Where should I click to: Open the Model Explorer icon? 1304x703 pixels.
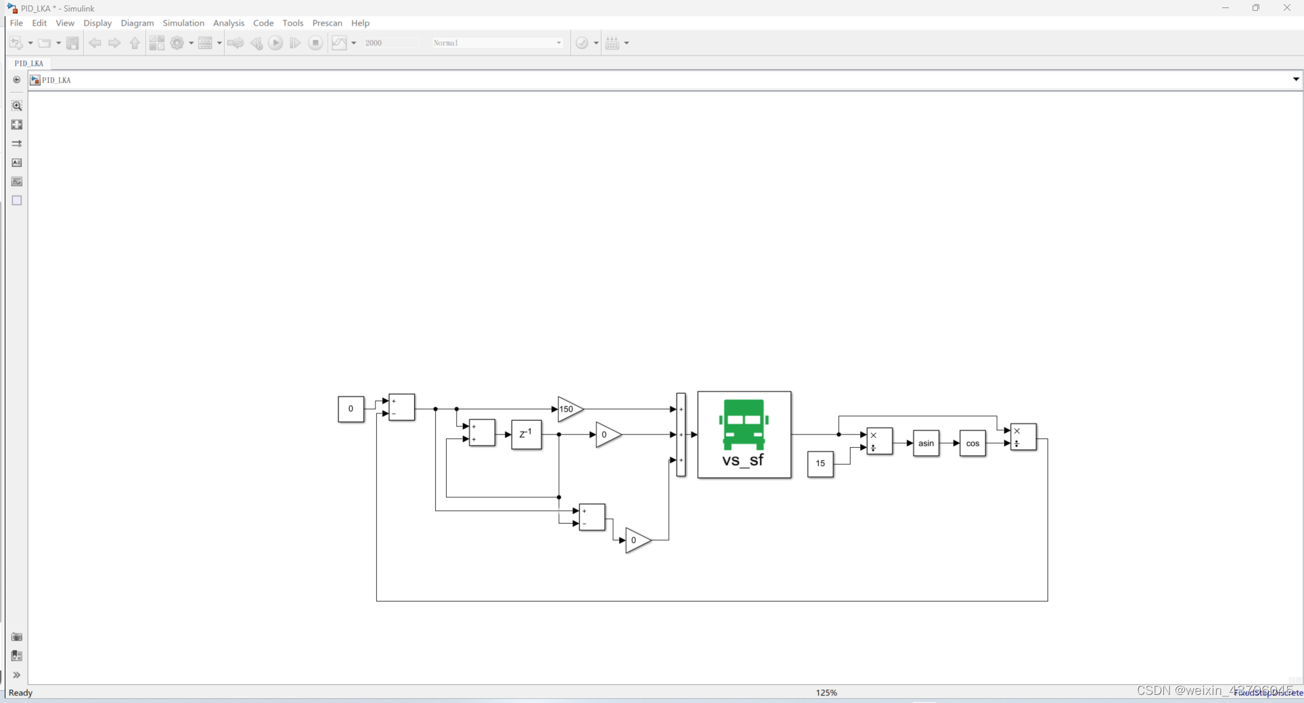[x=206, y=43]
